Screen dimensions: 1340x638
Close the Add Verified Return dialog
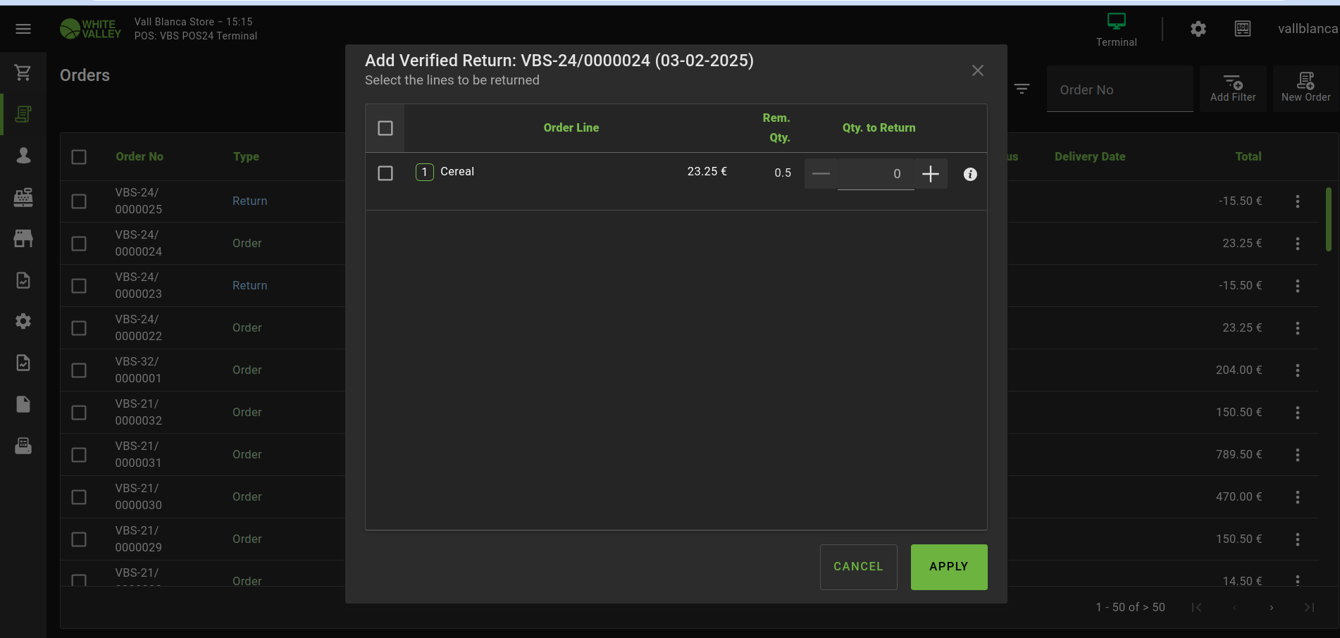coord(977,70)
